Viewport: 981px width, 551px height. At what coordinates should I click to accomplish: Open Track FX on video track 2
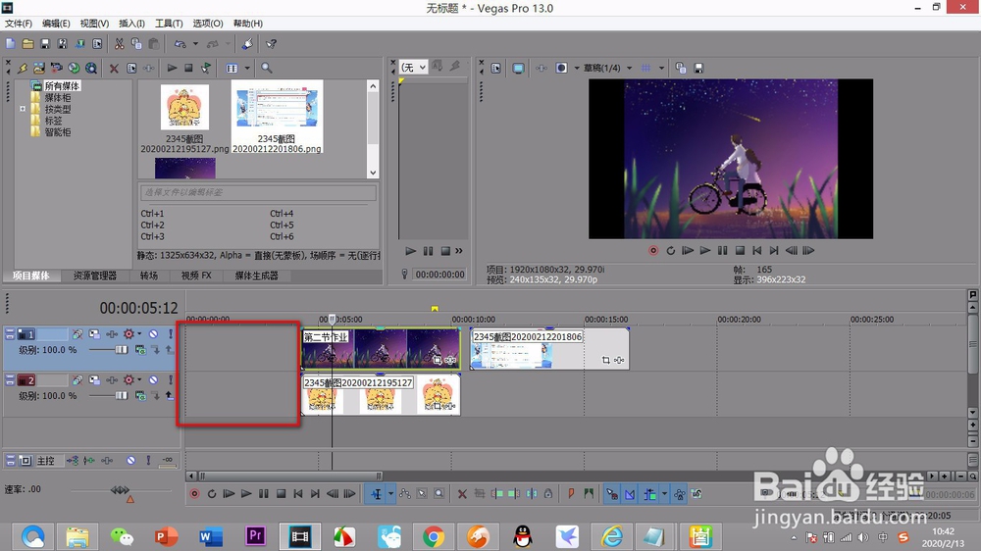pyautogui.click(x=112, y=380)
